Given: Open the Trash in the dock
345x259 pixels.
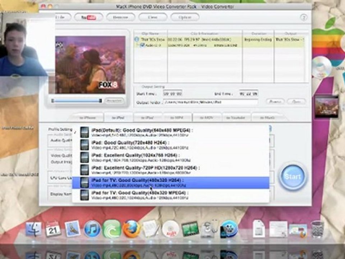Looking at the screenshot, I should point(317,230).
